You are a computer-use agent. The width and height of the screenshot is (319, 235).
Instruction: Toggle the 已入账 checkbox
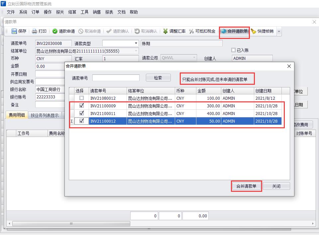(233, 50)
